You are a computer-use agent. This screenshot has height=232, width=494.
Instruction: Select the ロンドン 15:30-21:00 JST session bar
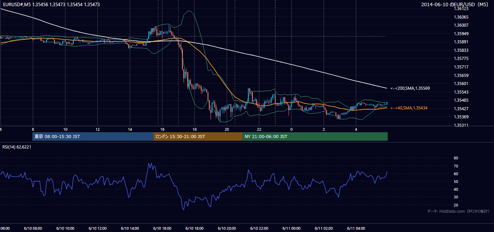[x=198, y=136]
